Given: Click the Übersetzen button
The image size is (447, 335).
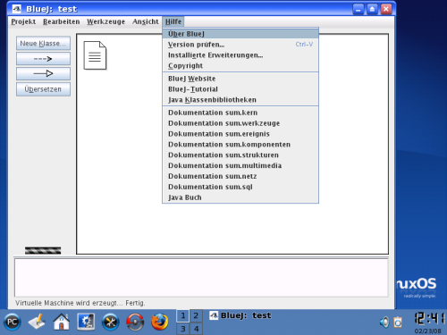Looking at the screenshot, I should click(43, 89).
